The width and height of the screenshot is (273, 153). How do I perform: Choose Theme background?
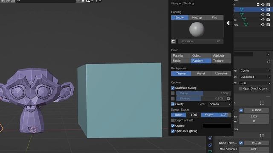[181, 74]
